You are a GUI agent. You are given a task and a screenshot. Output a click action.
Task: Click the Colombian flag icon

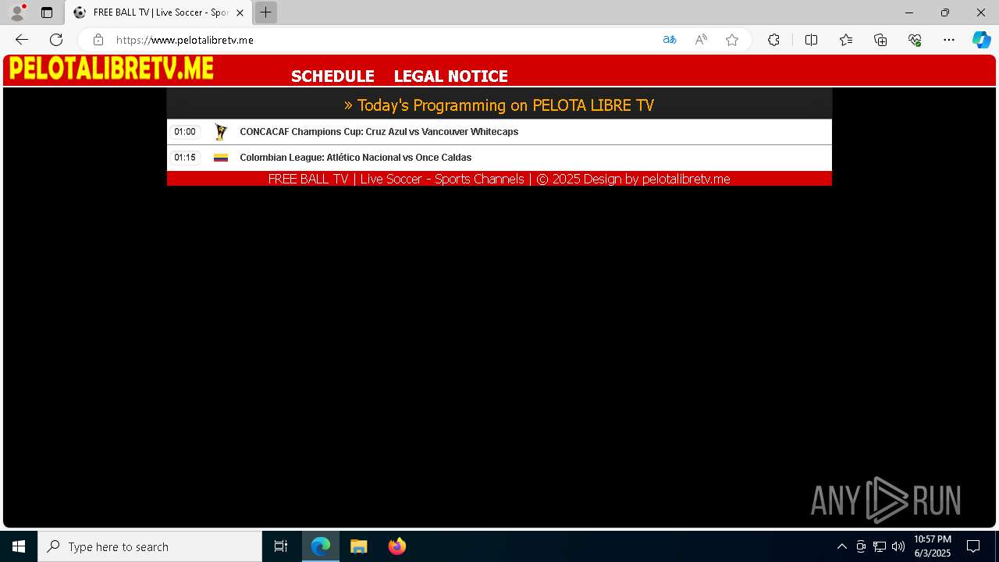[x=221, y=158]
